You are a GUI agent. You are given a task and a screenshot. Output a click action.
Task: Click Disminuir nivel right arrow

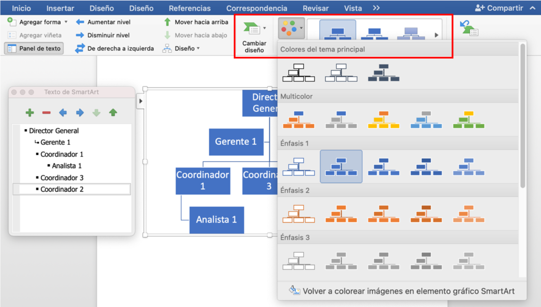pyautogui.click(x=80, y=35)
